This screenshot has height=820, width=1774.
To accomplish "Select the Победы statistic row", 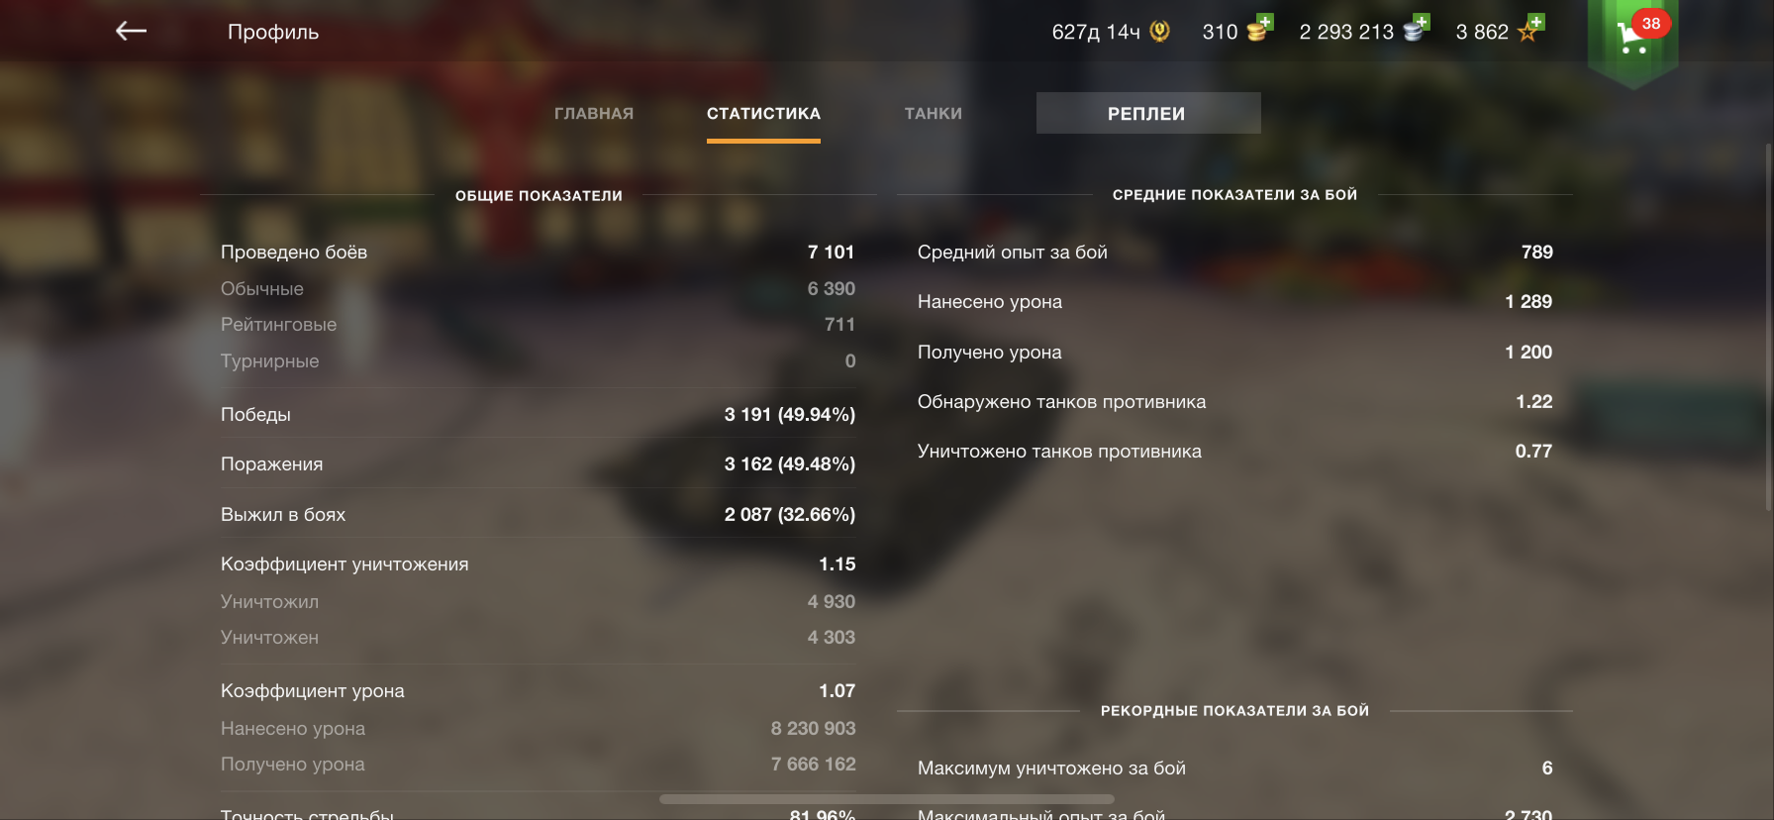I will (538, 414).
